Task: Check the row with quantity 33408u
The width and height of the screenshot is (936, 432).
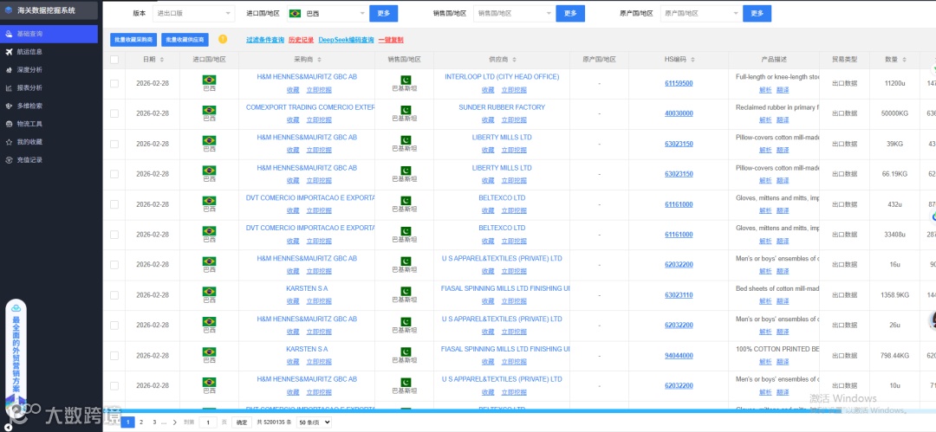Action: click(114, 235)
